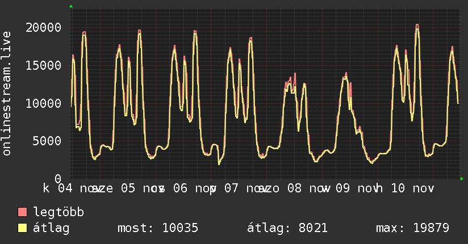Click the onlinestream.live vertical axis title

click(6, 94)
